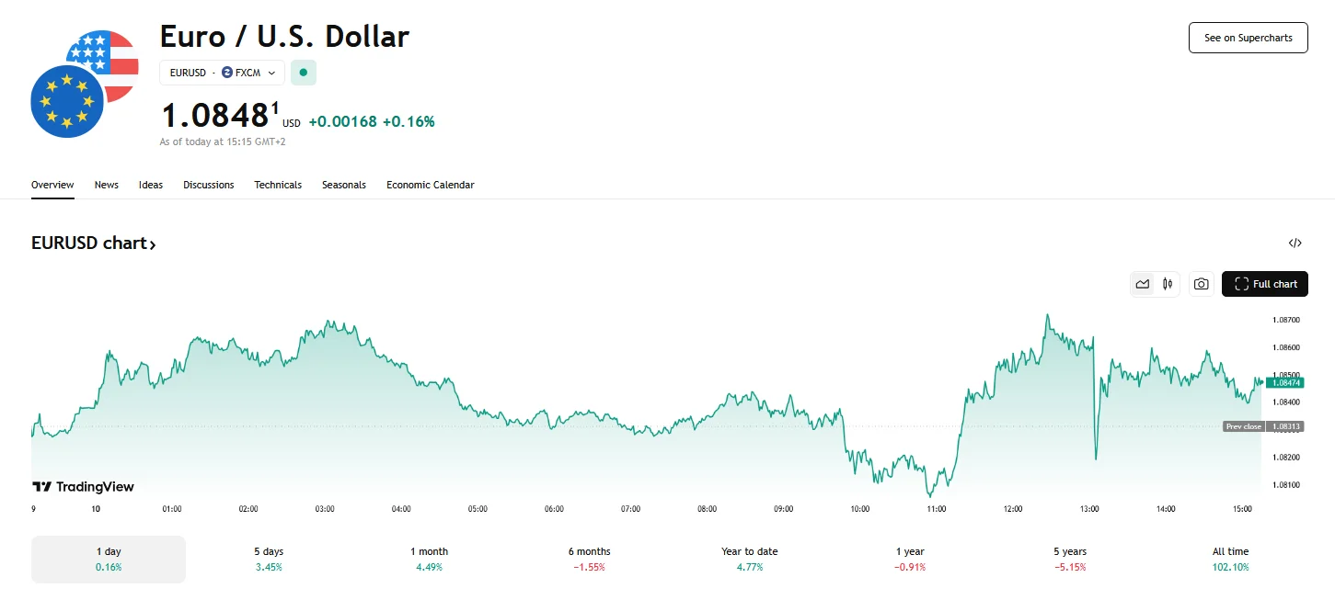This screenshot has height=600, width=1335.
Task: Open the Full chart view
Action: [x=1264, y=284]
